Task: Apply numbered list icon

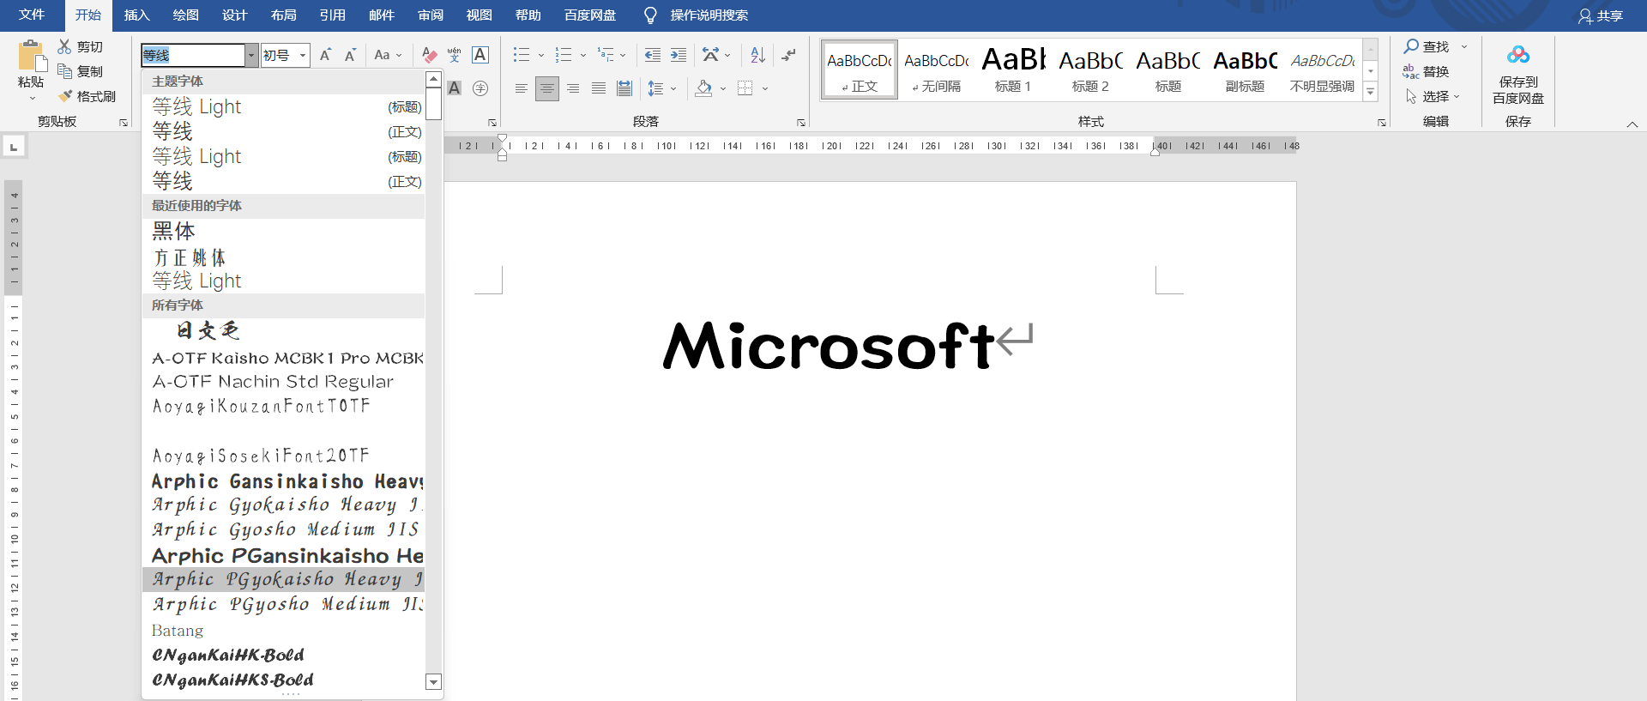Action: coord(564,55)
